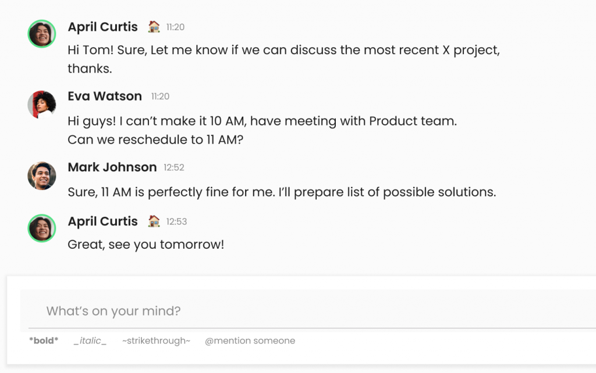Toggle italic formatting

click(x=90, y=340)
